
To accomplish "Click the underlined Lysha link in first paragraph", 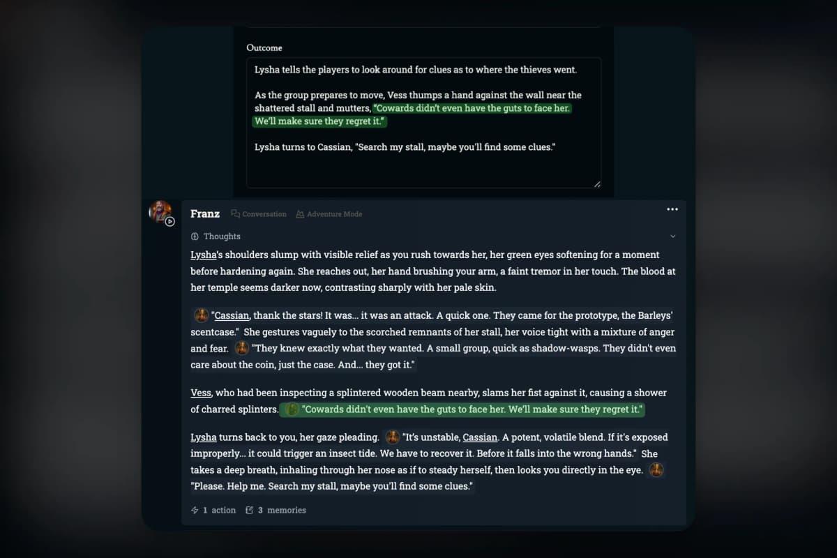I will (x=203, y=255).
